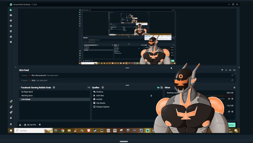This screenshot has width=253, height=143.
Task: Open Desktop Audio source gear settings
Action: (232, 99)
